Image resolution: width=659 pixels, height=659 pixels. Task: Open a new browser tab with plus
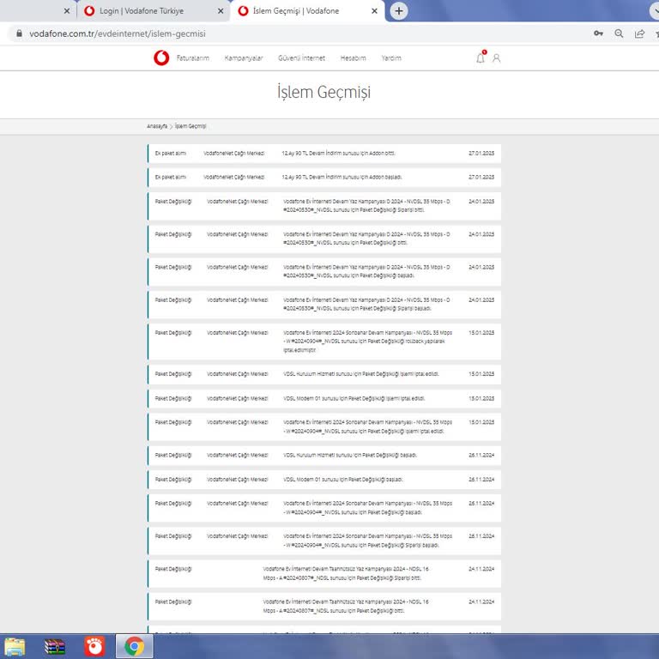click(x=399, y=11)
